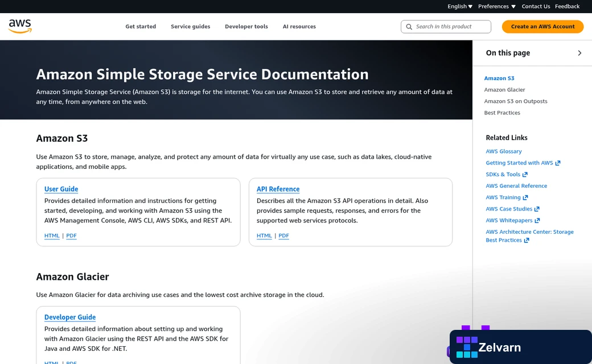Click the Amazon S3 section heading
The height and width of the screenshot is (364, 592).
click(62, 138)
